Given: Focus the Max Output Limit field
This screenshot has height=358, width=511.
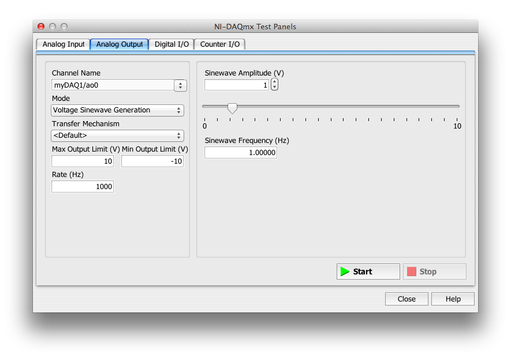Looking at the screenshot, I should pos(83,161).
